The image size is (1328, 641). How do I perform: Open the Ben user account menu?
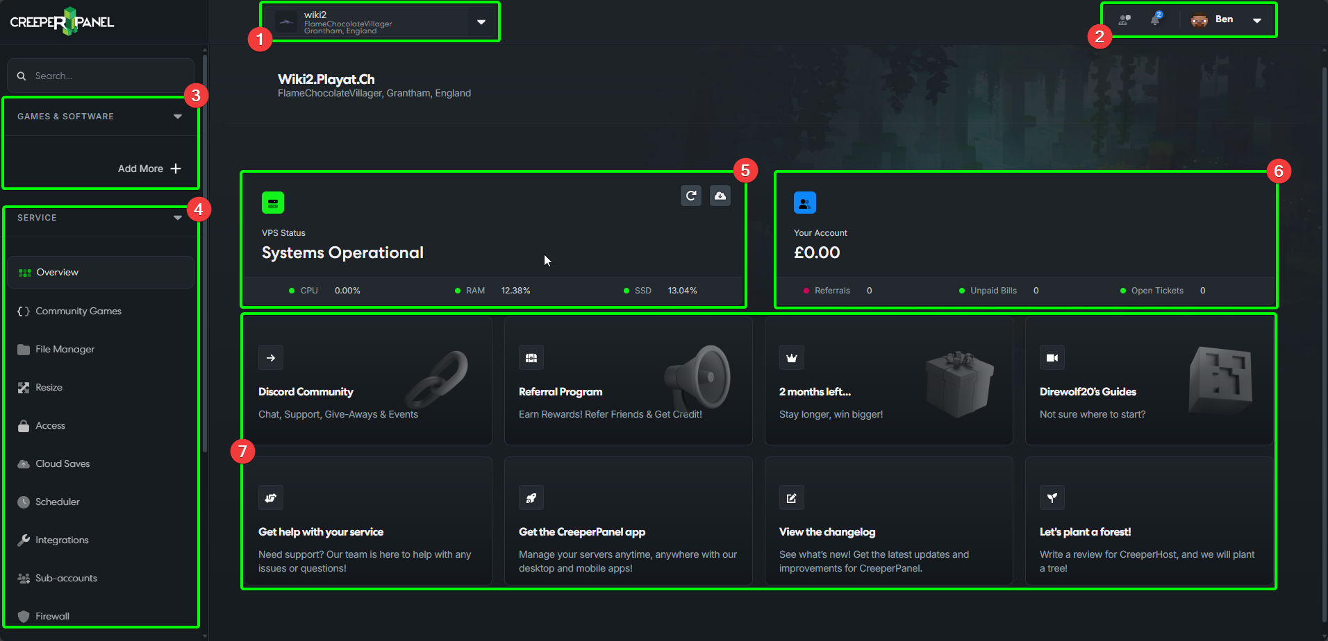(x=1226, y=20)
